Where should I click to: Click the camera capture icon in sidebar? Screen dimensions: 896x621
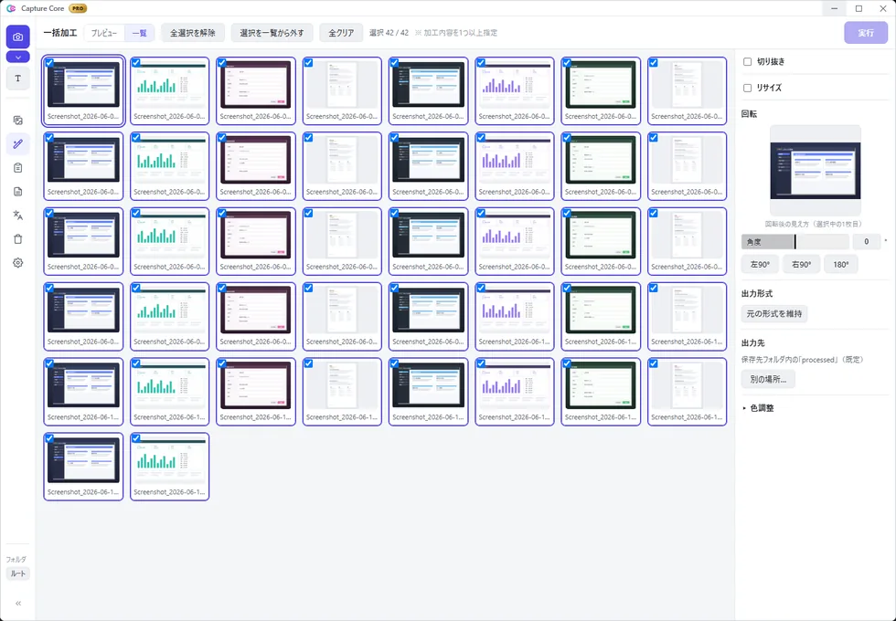point(17,37)
